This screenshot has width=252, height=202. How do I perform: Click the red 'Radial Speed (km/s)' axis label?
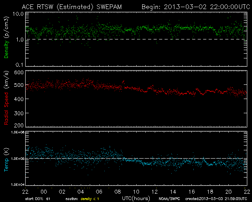pos(6,98)
